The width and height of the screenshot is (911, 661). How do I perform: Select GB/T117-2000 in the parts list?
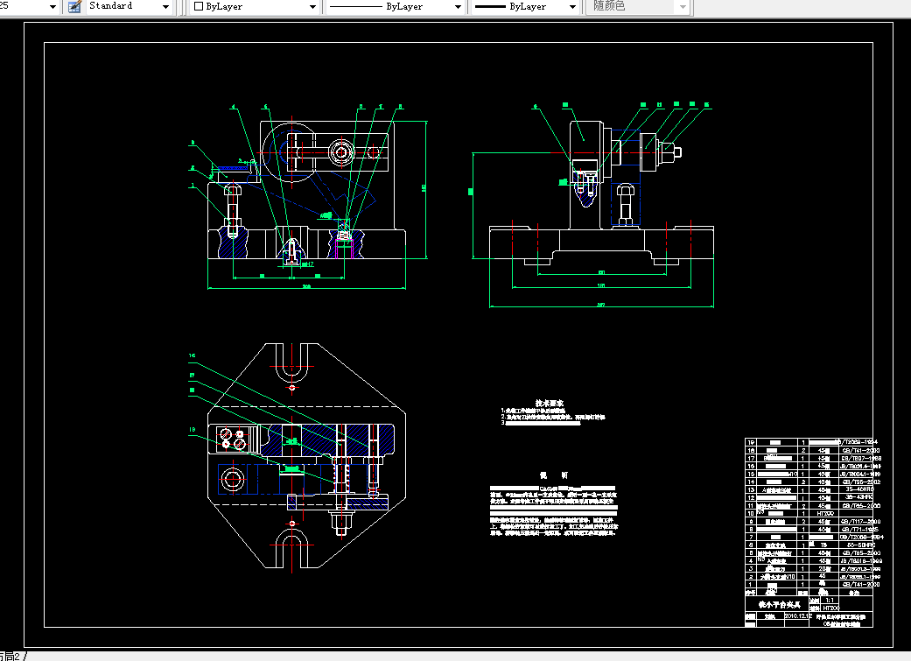(x=861, y=522)
